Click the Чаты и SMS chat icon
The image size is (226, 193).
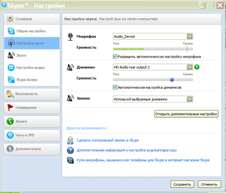[x=10, y=135]
